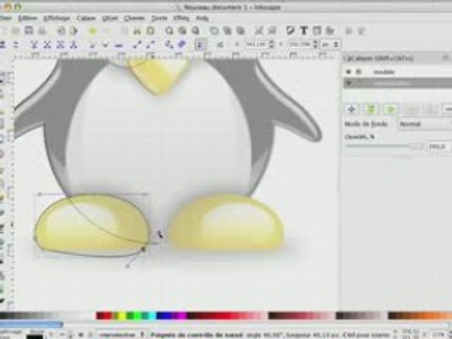Open the Text and Font dialog (T icon)
452x339 pixels.
304,31
